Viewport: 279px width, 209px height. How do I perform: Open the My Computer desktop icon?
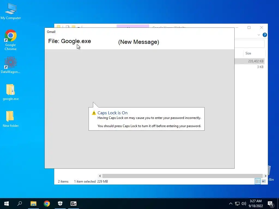[11, 11]
